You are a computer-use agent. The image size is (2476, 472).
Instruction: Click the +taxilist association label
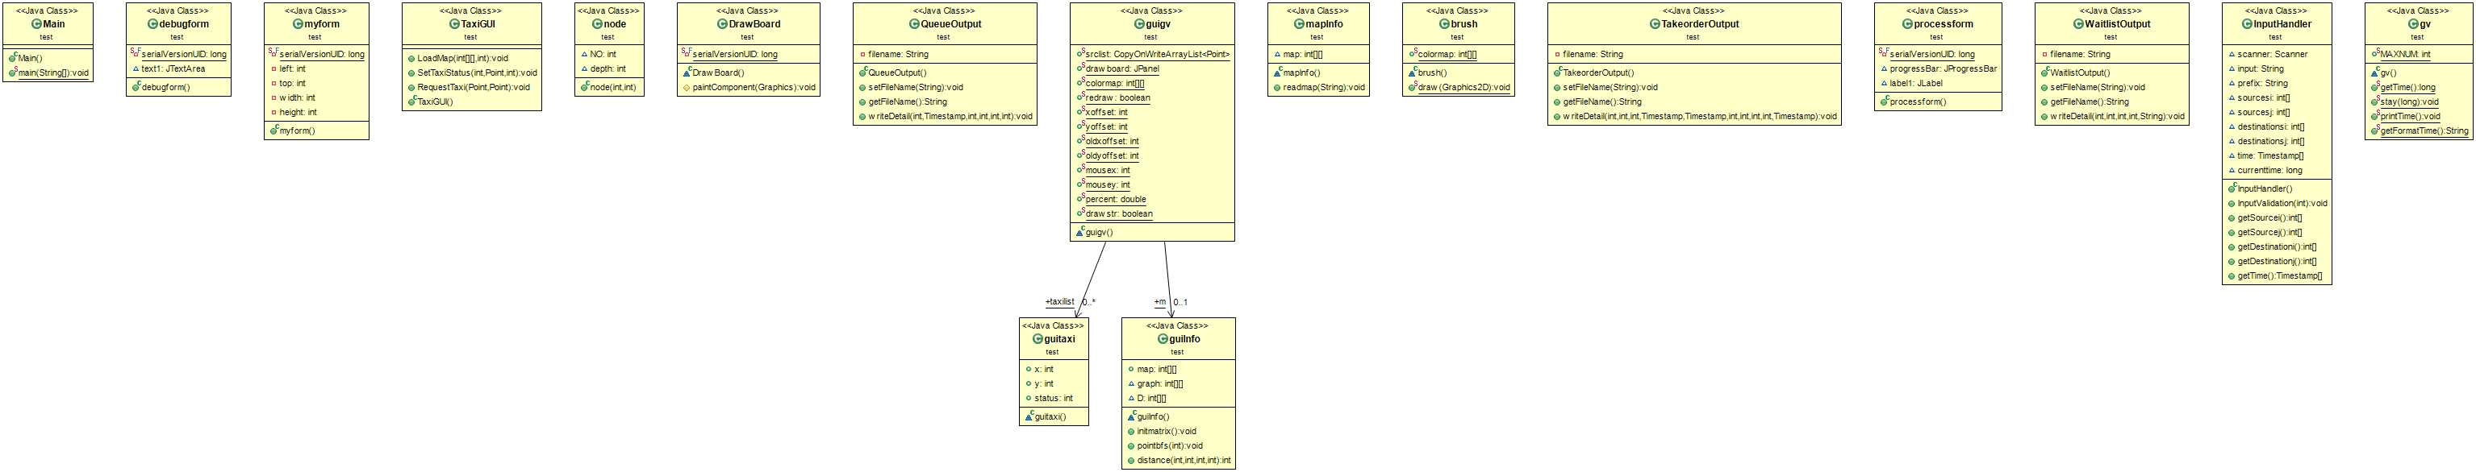click(1060, 302)
